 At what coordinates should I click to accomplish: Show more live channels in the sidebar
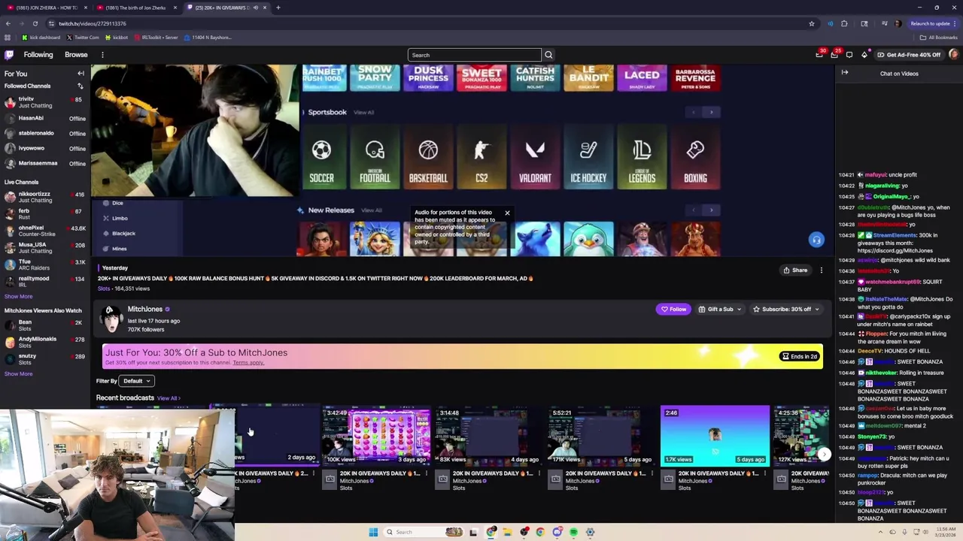point(19,296)
